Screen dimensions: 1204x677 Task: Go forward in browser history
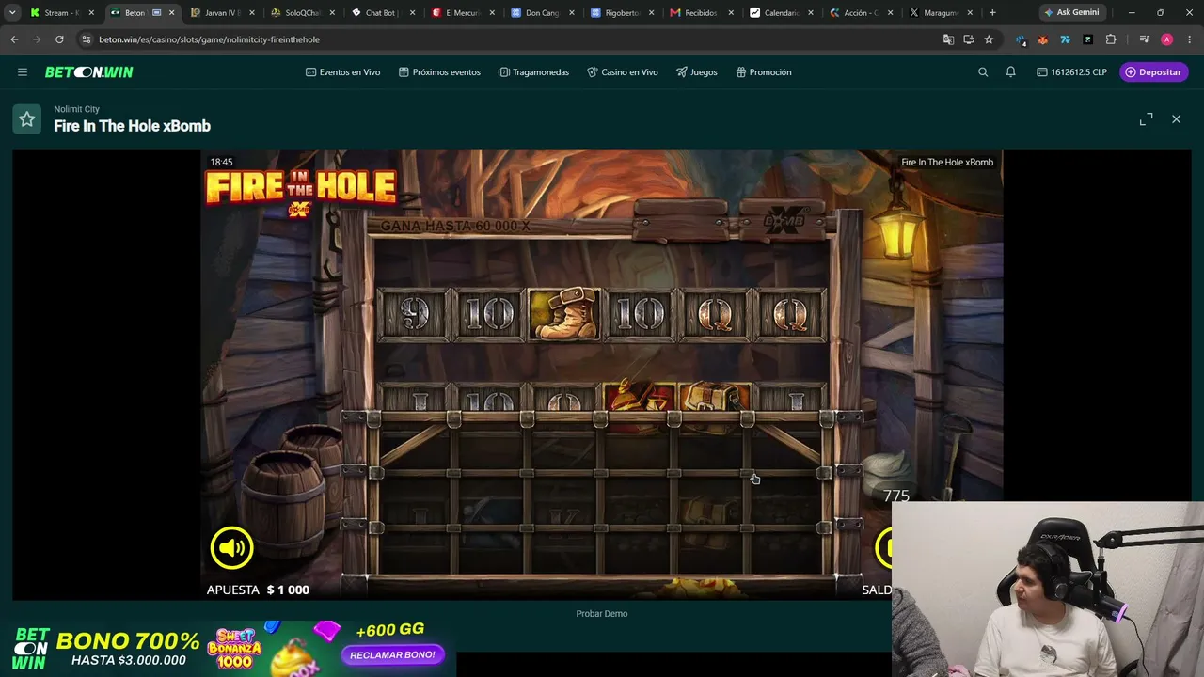[37, 39]
